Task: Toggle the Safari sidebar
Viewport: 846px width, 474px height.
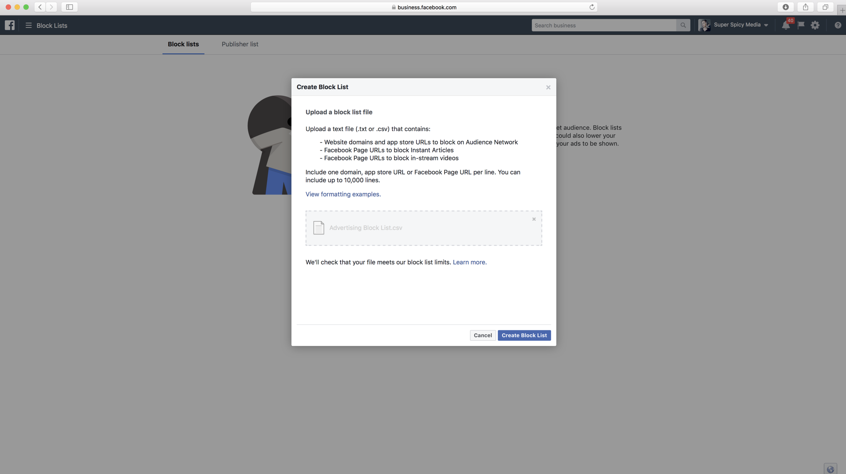Action: pos(69,7)
